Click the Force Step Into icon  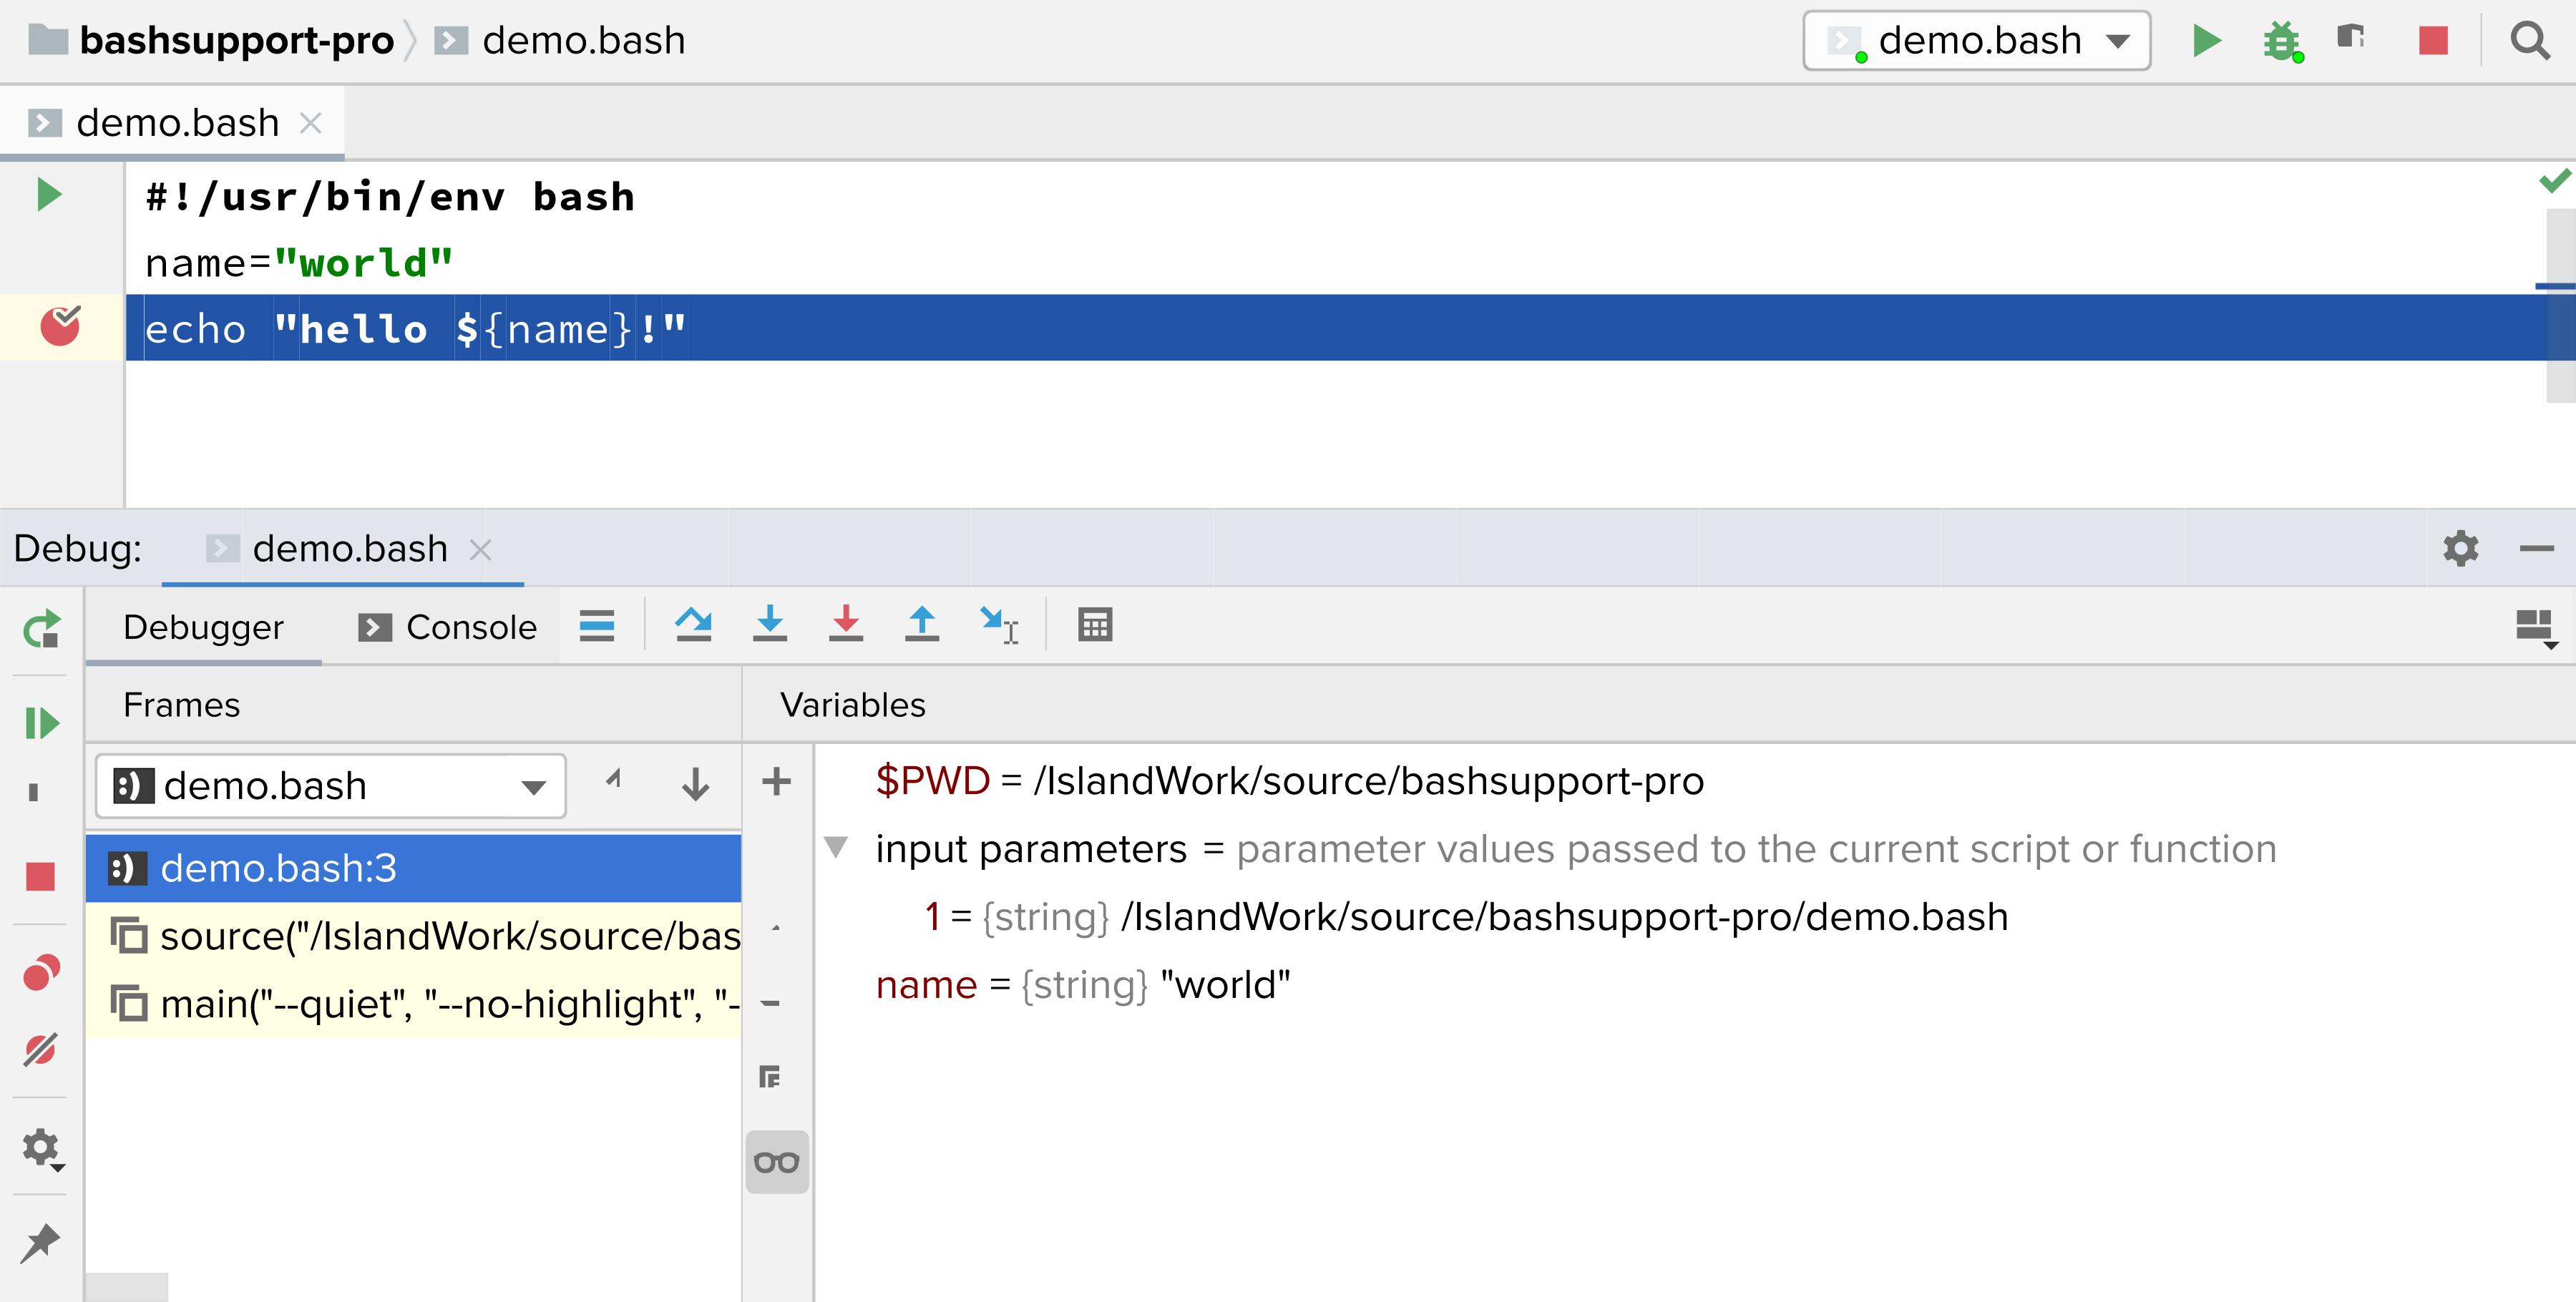coord(845,625)
